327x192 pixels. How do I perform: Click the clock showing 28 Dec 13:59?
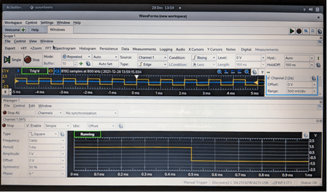click(163, 8)
